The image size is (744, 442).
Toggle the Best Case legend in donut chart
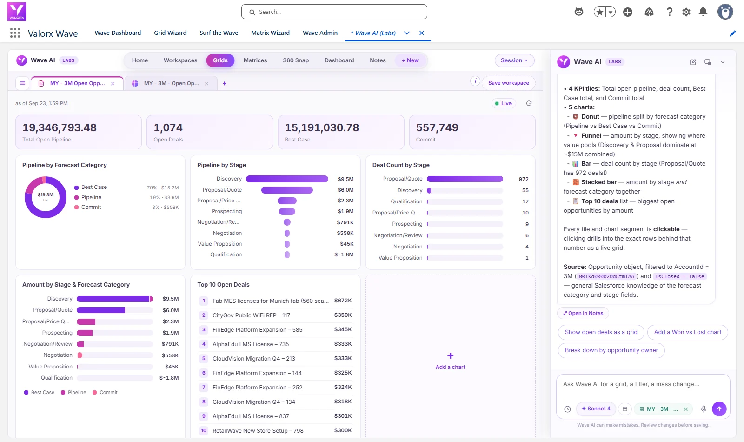pyautogui.click(x=91, y=187)
